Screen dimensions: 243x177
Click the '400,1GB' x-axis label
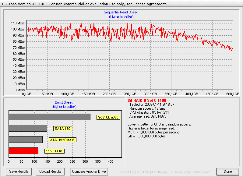[x=192, y=94]
